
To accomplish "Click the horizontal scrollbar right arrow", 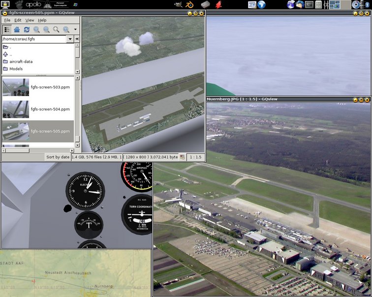I will point(72,151).
